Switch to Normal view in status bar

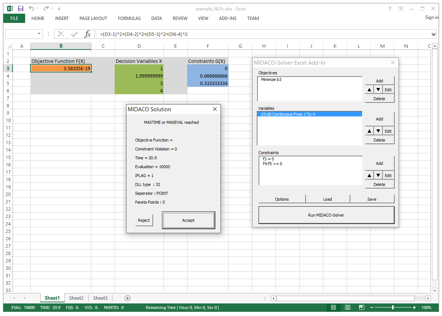(x=333, y=307)
